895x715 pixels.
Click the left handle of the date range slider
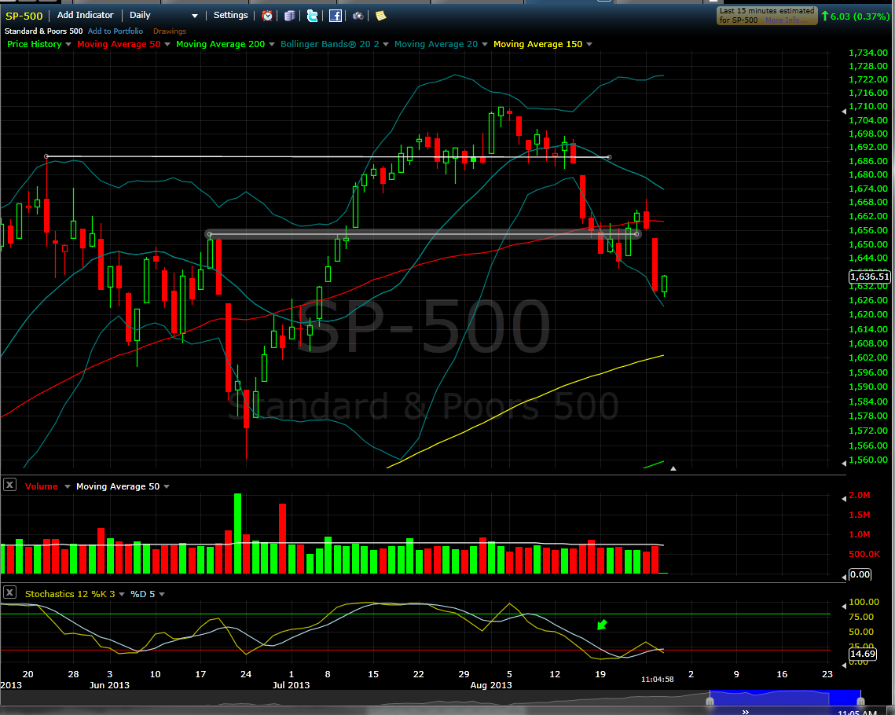[x=710, y=699]
